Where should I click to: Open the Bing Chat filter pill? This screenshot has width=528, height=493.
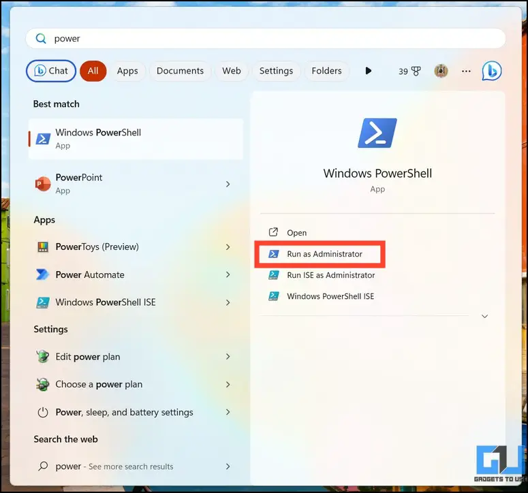[51, 71]
